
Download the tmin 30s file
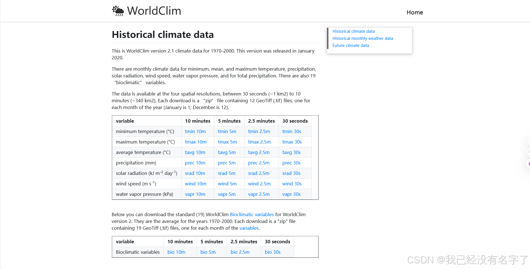[292, 131]
